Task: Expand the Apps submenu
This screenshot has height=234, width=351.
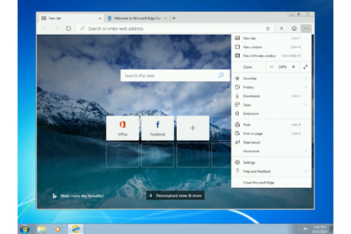Action: pos(271,105)
